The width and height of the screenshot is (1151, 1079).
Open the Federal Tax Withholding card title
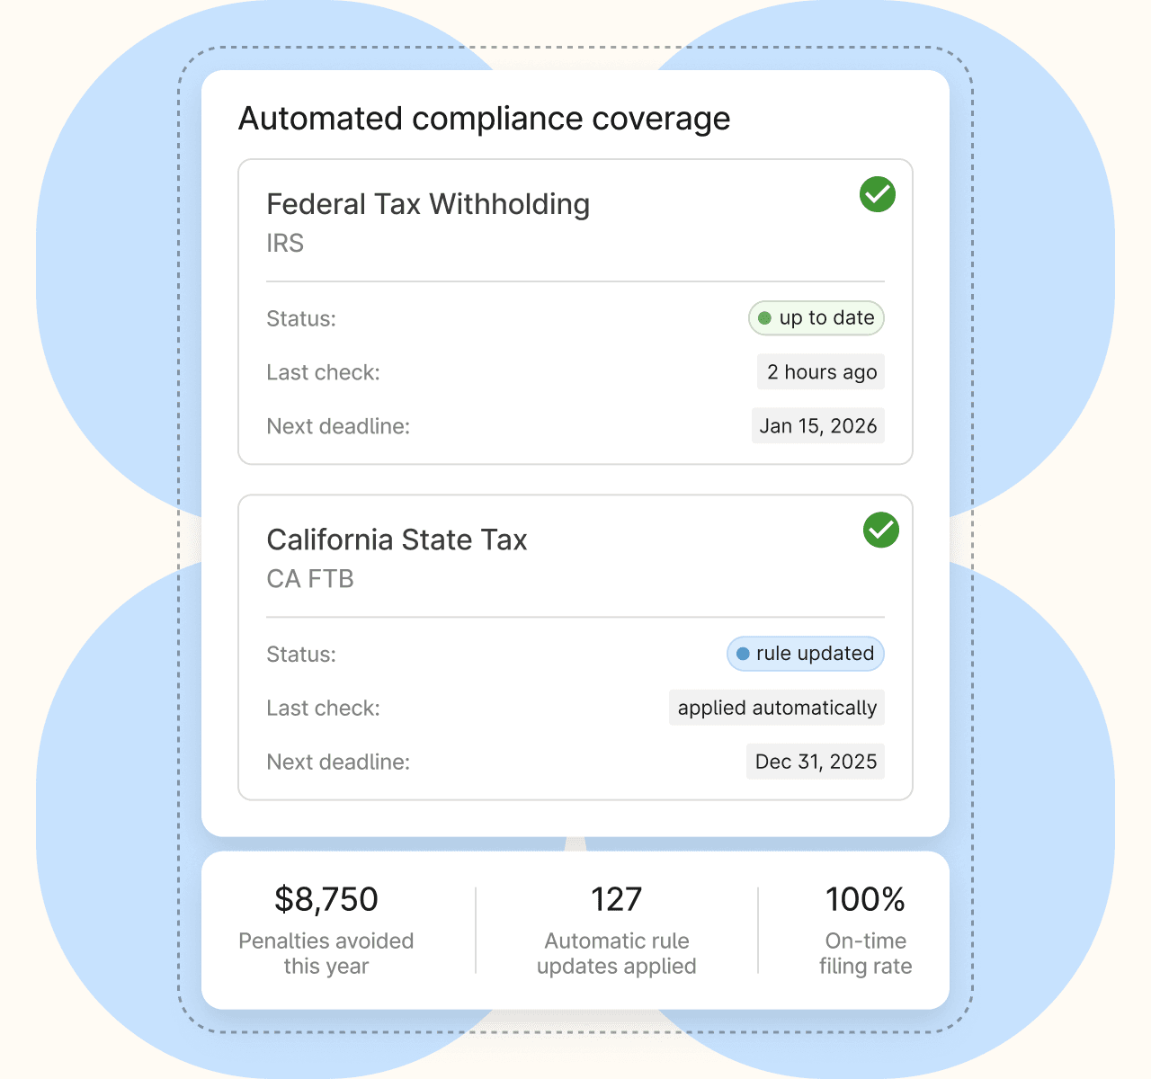pos(428,204)
